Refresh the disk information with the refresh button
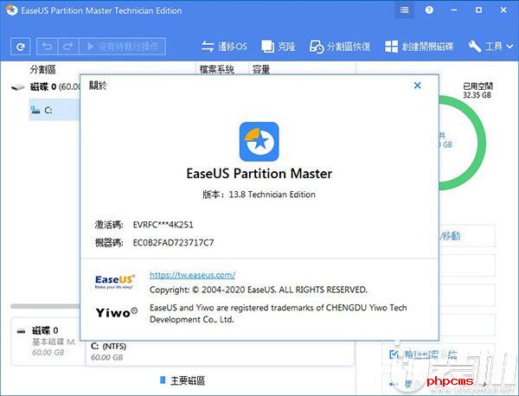Screen dimensions: 519x396 point(21,47)
